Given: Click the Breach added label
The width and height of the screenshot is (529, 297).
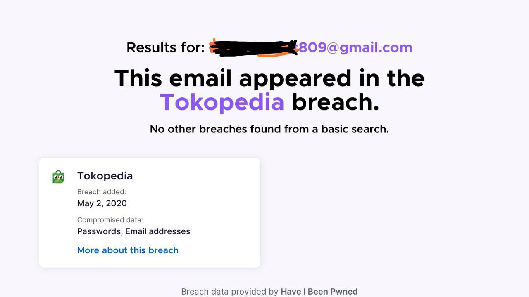Looking at the screenshot, I should tap(102, 192).
